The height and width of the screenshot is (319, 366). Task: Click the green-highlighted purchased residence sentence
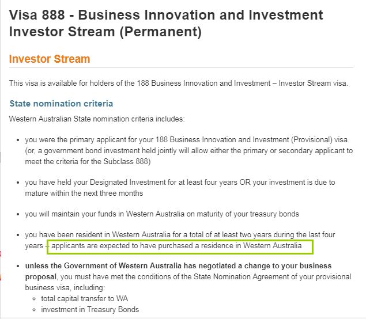tap(176, 246)
